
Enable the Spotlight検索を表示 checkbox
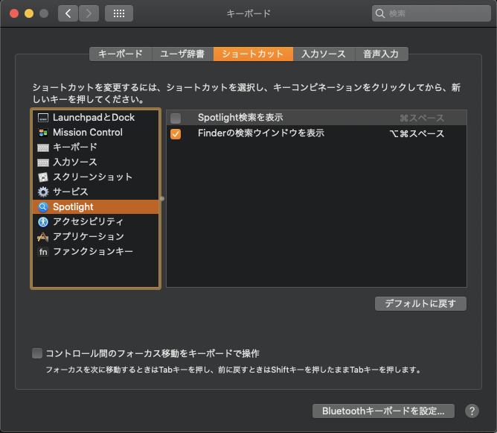[x=176, y=118]
